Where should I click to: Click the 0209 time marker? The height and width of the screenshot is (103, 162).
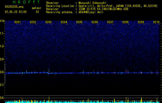coord(141,22)
